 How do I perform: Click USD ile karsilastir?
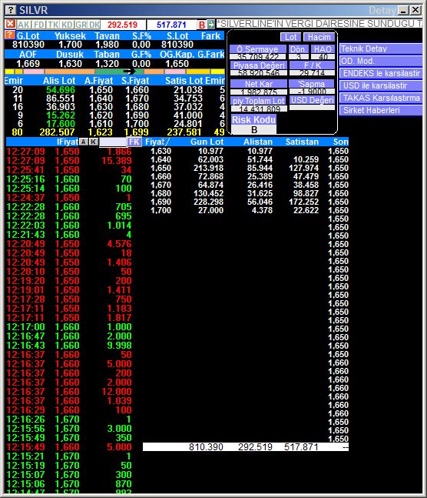pyautogui.click(x=380, y=85)
